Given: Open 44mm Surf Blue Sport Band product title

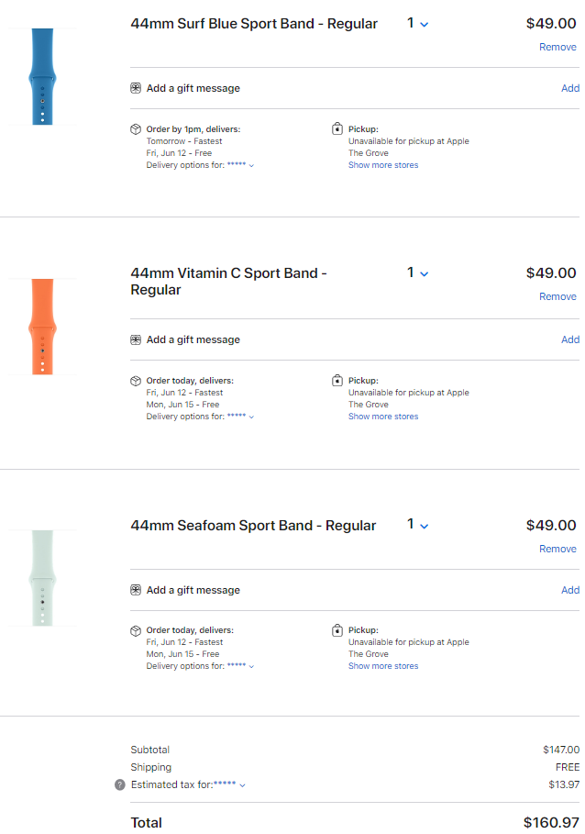Looking at the screenshot, I should pyautogui.click(x=254, y=24).
